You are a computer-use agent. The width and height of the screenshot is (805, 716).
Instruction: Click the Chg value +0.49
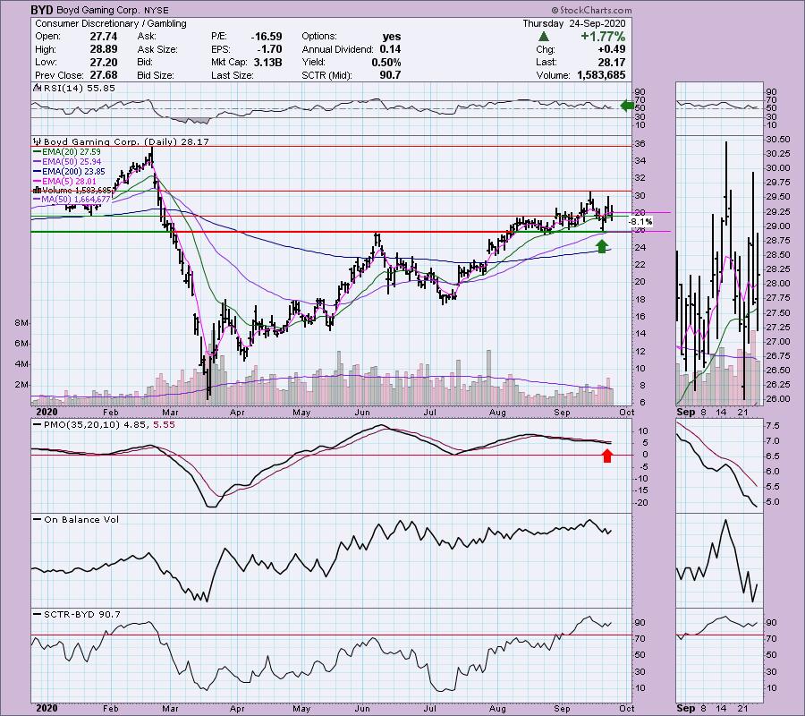[612, 49]
